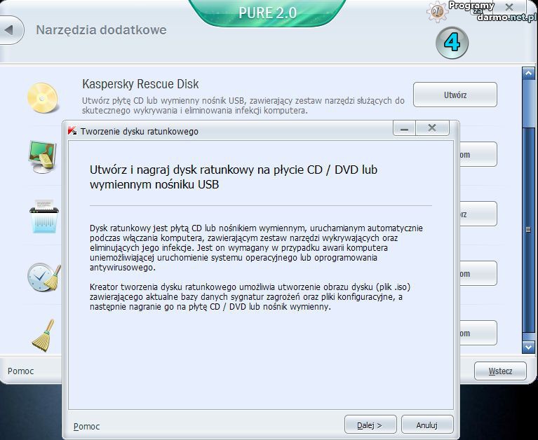Click the broom cleanup icon

point(43,335)
